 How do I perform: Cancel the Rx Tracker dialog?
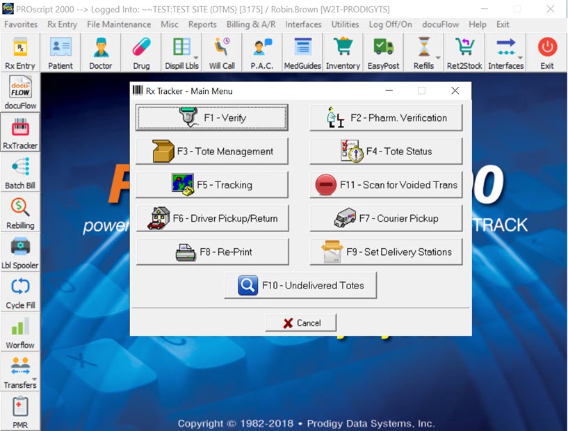[x=301, y=323]
